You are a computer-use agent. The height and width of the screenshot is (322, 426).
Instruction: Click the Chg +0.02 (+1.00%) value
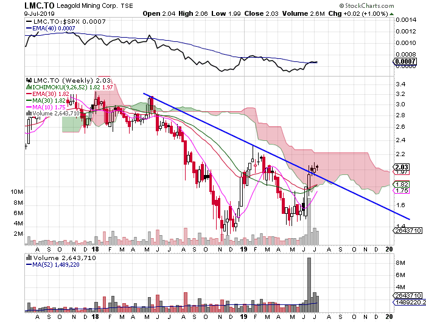pos(358,13)
